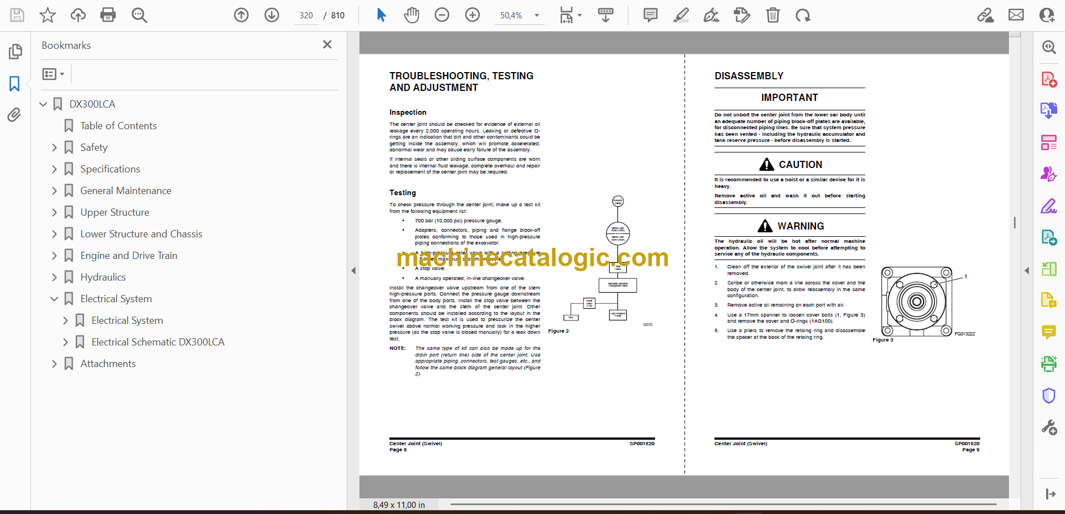This screenshot has height=514, width=1065.
Task: Jump to the Specifications bookmark
Action: (x=110, y=169)
